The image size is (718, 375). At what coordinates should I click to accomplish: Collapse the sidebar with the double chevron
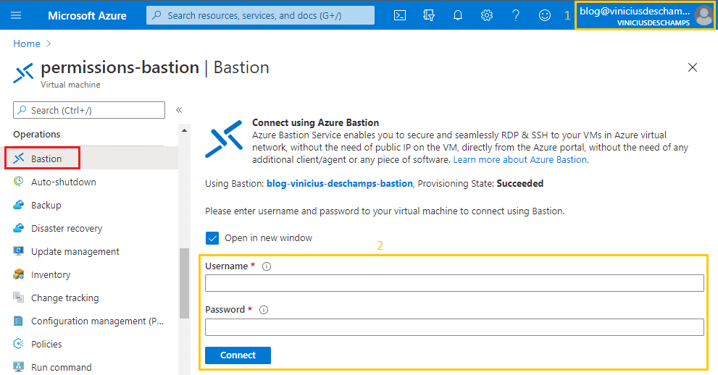(x=179, y=110)
